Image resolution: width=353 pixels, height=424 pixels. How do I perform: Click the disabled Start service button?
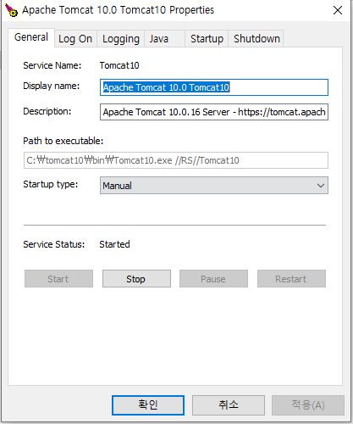point(58,279)
